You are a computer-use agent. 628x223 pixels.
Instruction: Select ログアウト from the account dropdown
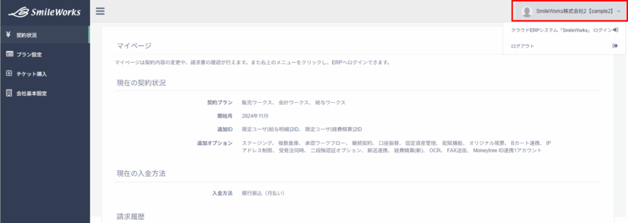point(564,46)
